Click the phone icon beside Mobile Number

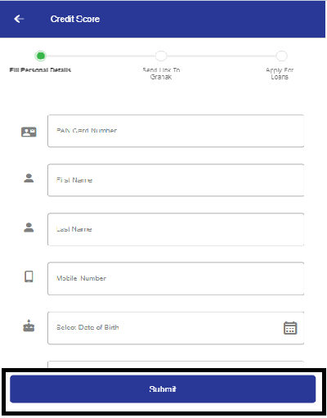pyautogui.click(x=29, y=276)
